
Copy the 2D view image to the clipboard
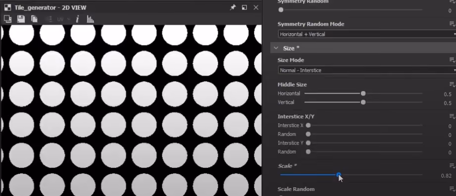(x=34, y=19)
